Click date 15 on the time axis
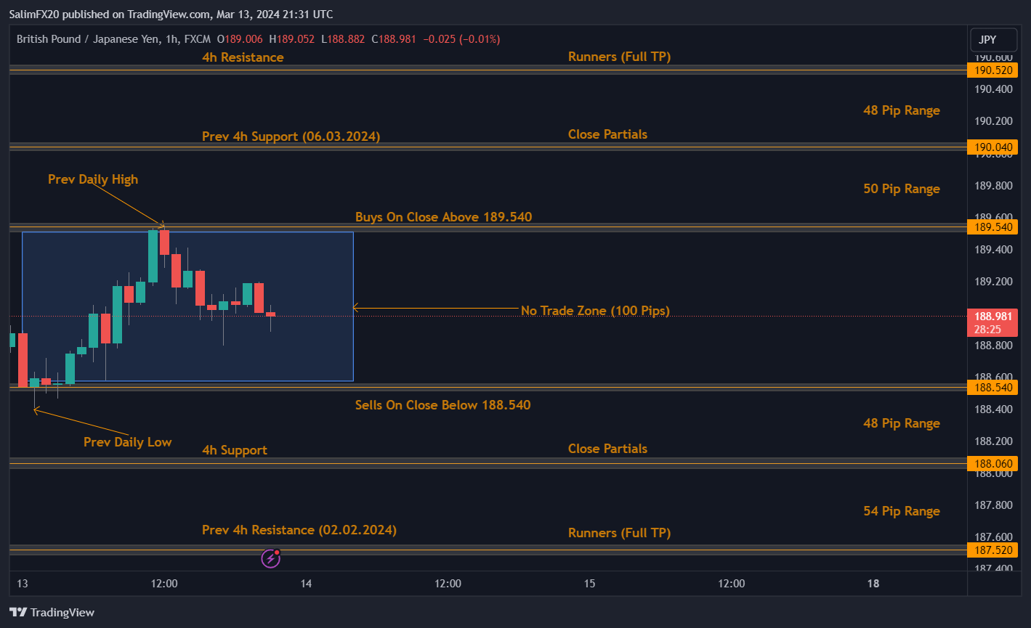The width and height of the screenshot is (1031, 628). (x=589, y=584)
